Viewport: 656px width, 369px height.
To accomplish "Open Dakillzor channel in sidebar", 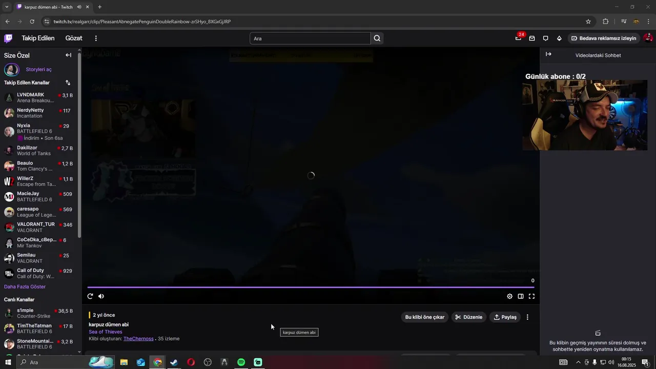I will [x=39, y=150].
